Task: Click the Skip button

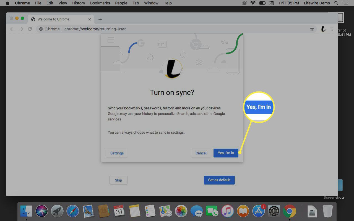Action: pos(118,180)
